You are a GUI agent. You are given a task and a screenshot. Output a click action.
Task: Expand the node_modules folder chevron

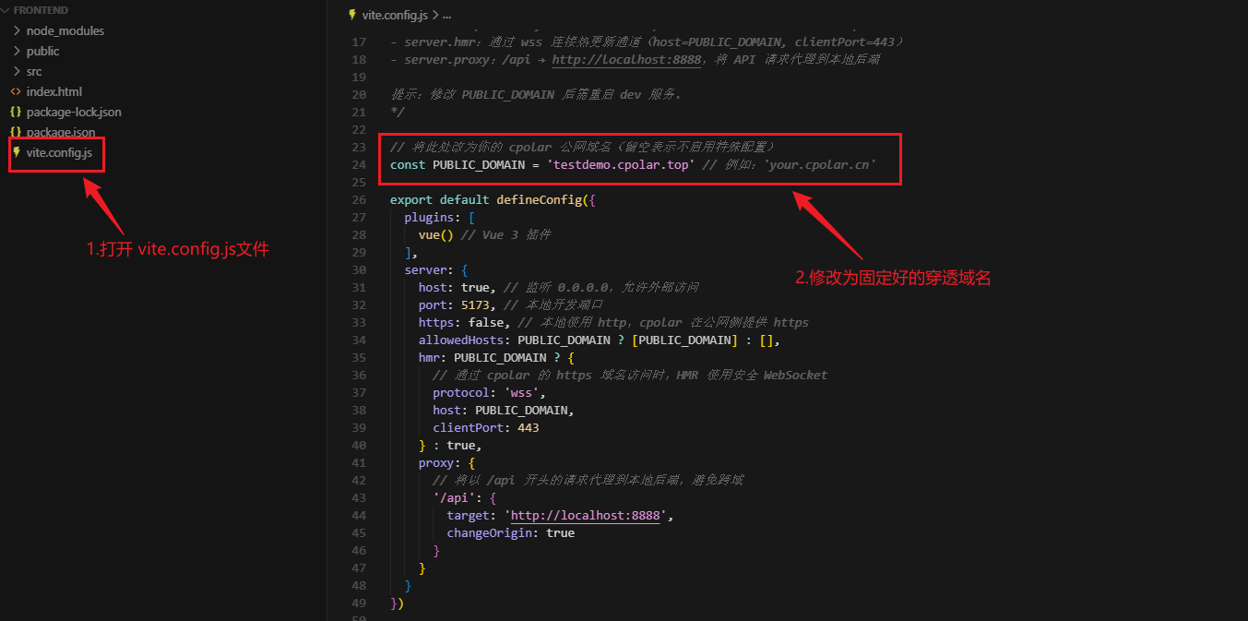point(17,30)
